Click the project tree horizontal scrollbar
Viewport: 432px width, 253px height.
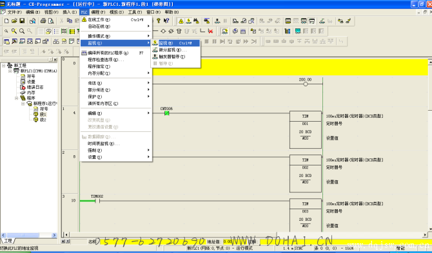click(x=29, y=235)
